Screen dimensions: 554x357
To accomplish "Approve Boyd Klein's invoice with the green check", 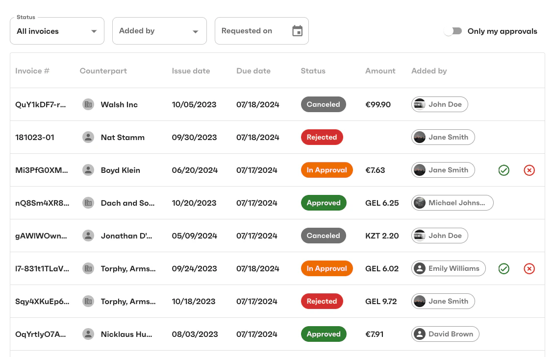I will (504, 170).
